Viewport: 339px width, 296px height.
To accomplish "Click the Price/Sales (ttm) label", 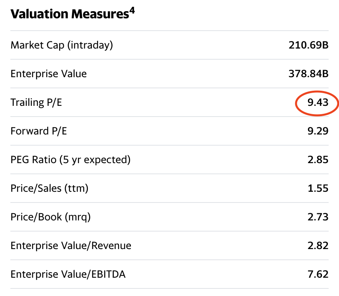I will pyautogui.click(x=49, y=188).
